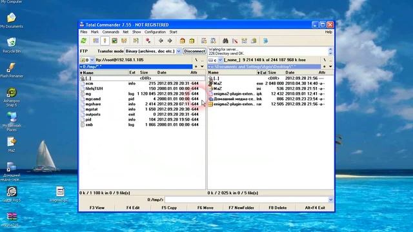The width and height of the screenshot is (413, 232).
Task: Click the command line input field
Action: tap(247, 200)
